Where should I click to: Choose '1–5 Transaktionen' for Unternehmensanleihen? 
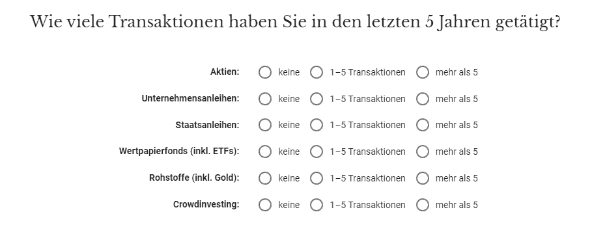pos(317,99)
